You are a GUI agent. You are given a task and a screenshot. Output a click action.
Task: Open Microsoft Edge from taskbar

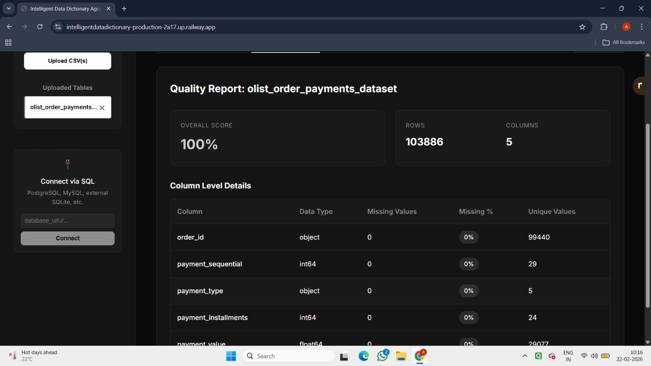pyautogui.click(x=364, y=356)
